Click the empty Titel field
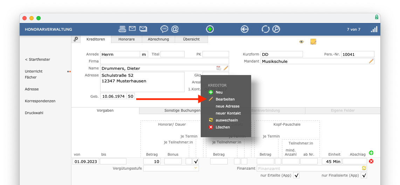Image resolution: width=400 pixels, height=185 pixels. 172,54
